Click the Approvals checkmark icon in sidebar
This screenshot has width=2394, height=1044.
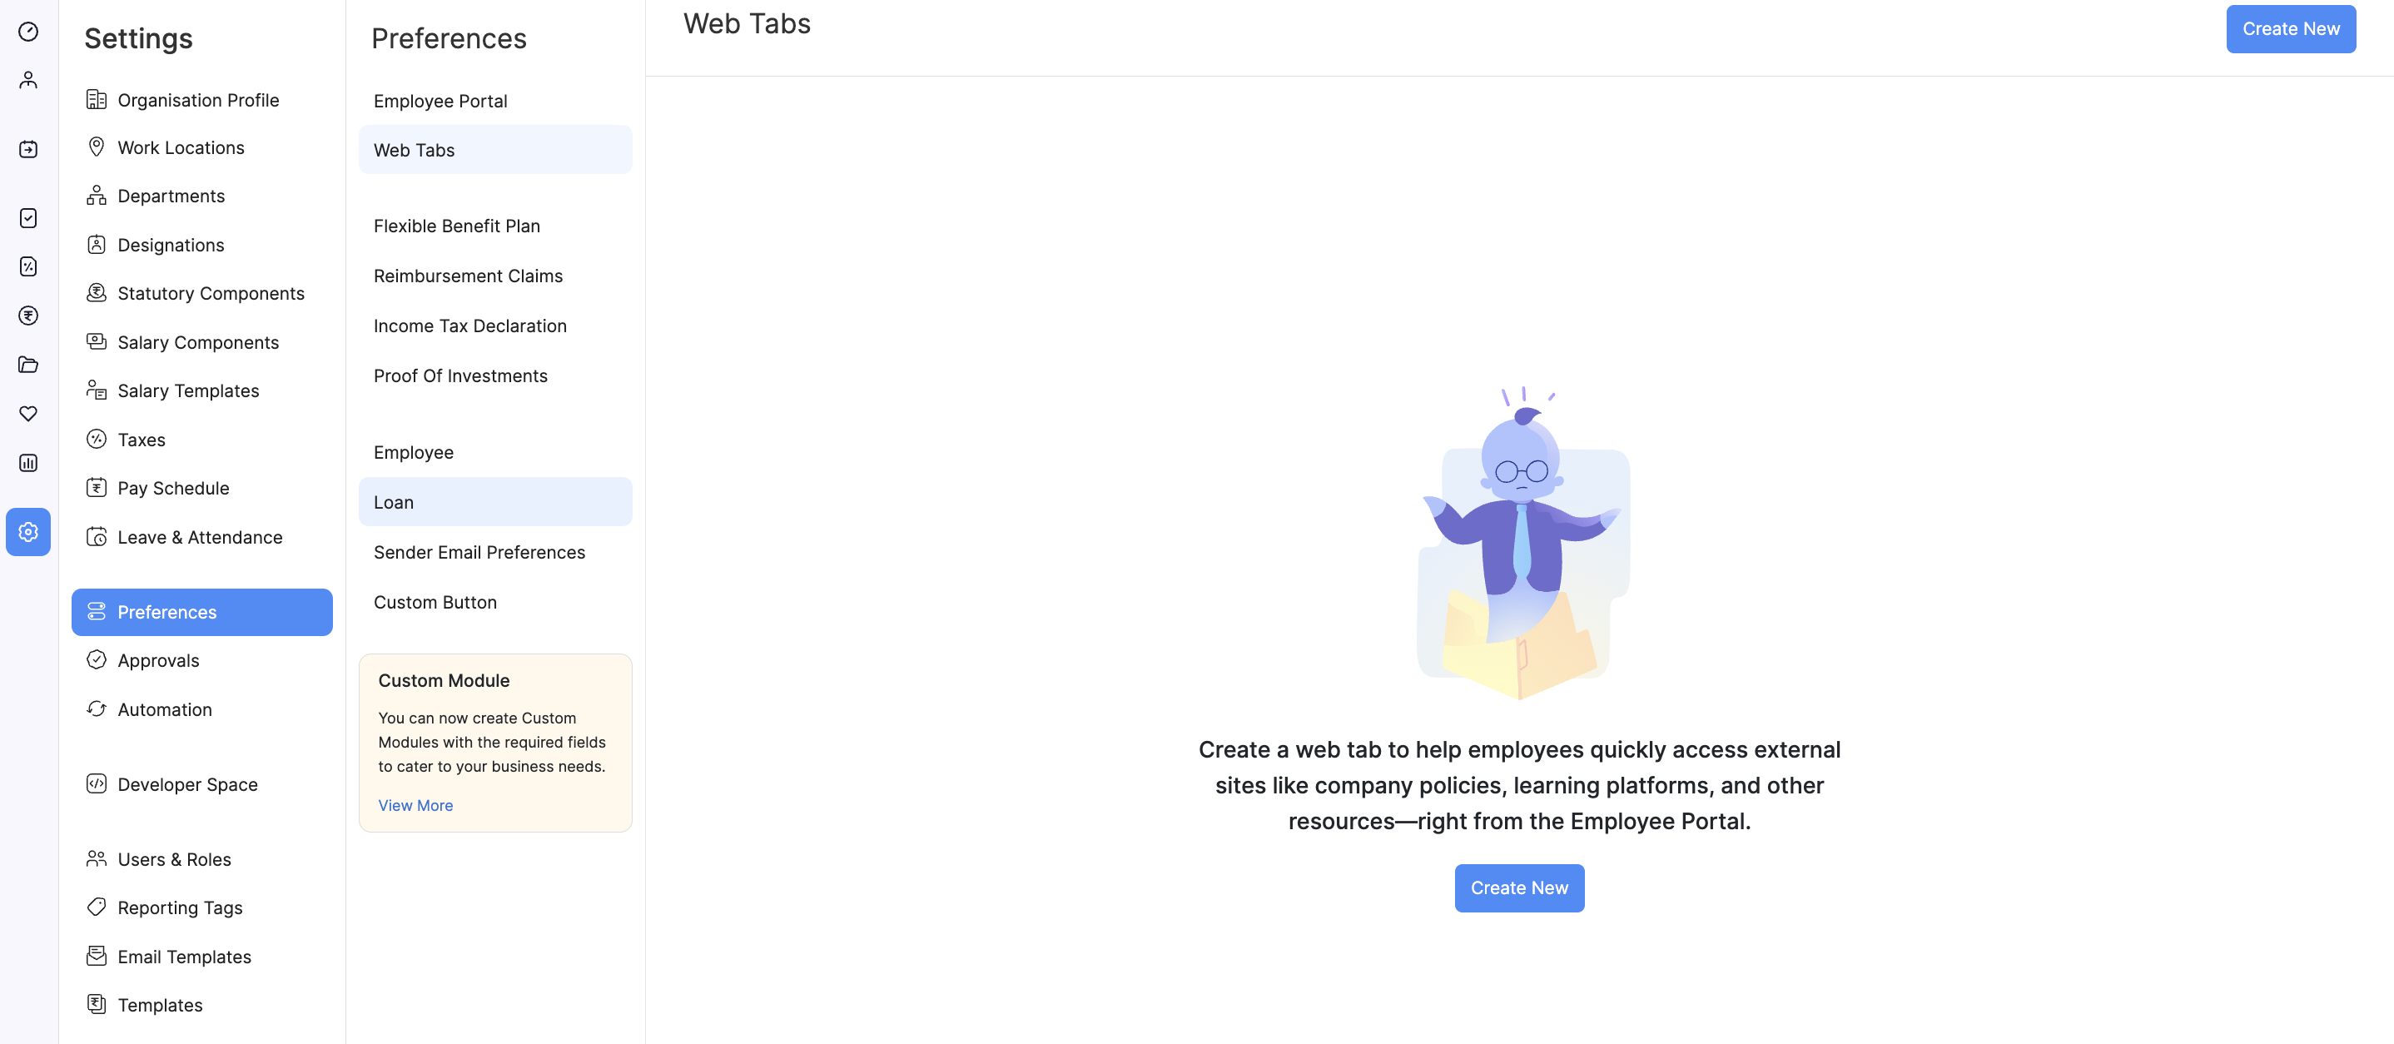[27, 217]
